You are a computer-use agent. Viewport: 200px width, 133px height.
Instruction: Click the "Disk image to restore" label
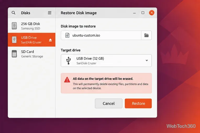[x=78, y=26]
